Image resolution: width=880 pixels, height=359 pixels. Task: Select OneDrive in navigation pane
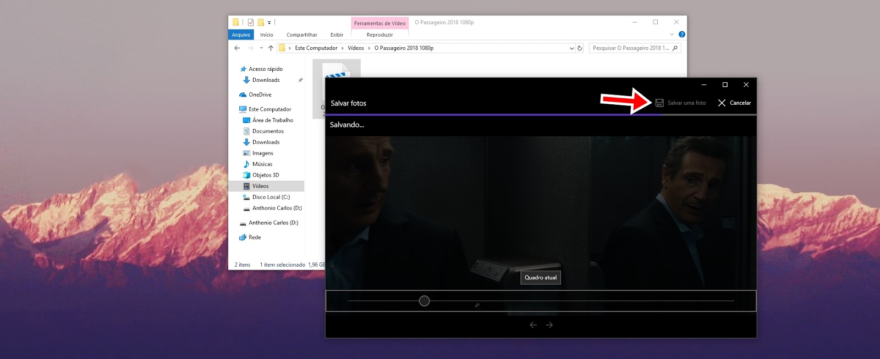pos(260,95)
